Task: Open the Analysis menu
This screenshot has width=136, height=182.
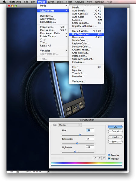Action: coord(79,2)
